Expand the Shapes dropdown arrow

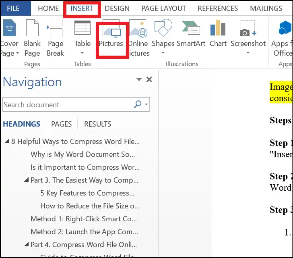coord(163,53)
